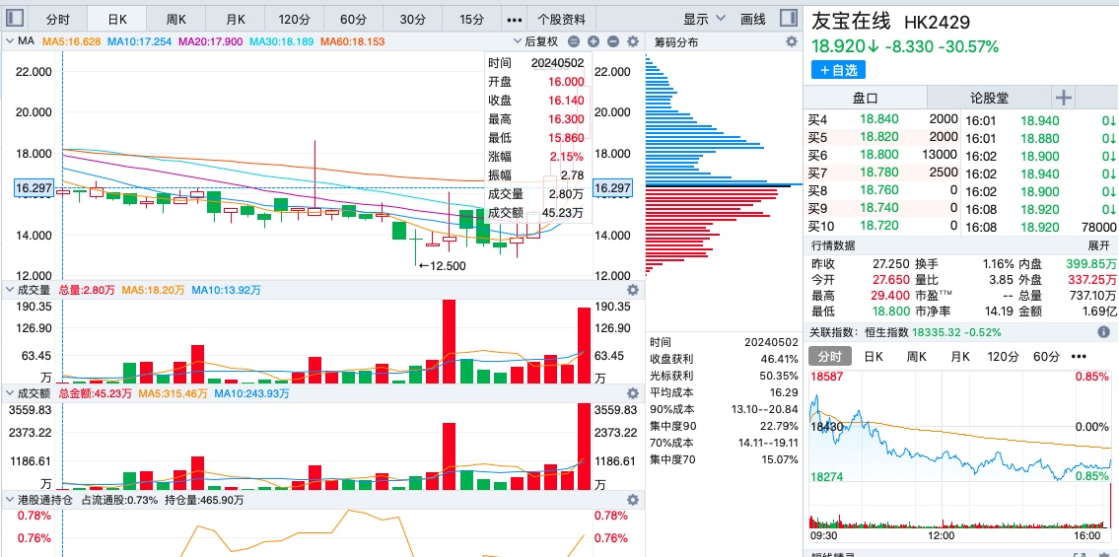Screen dimensions: 1119x557
Task: Open 成交量 panel settings gear
Action: tap(632, 290)
